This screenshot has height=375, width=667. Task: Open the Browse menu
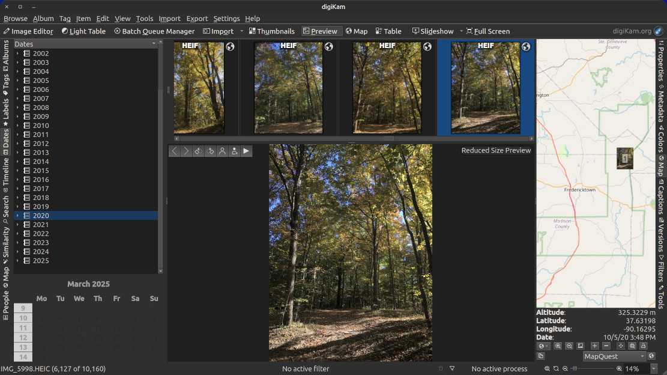click(15, 18)
